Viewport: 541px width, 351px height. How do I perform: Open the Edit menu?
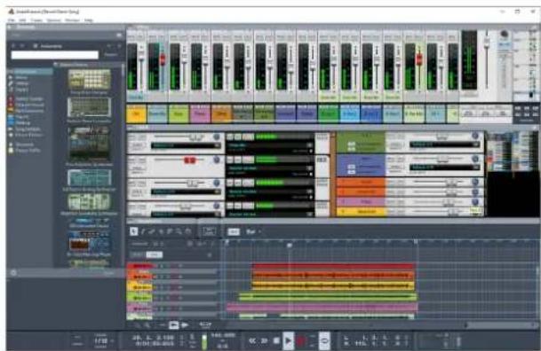pos(22,20)
